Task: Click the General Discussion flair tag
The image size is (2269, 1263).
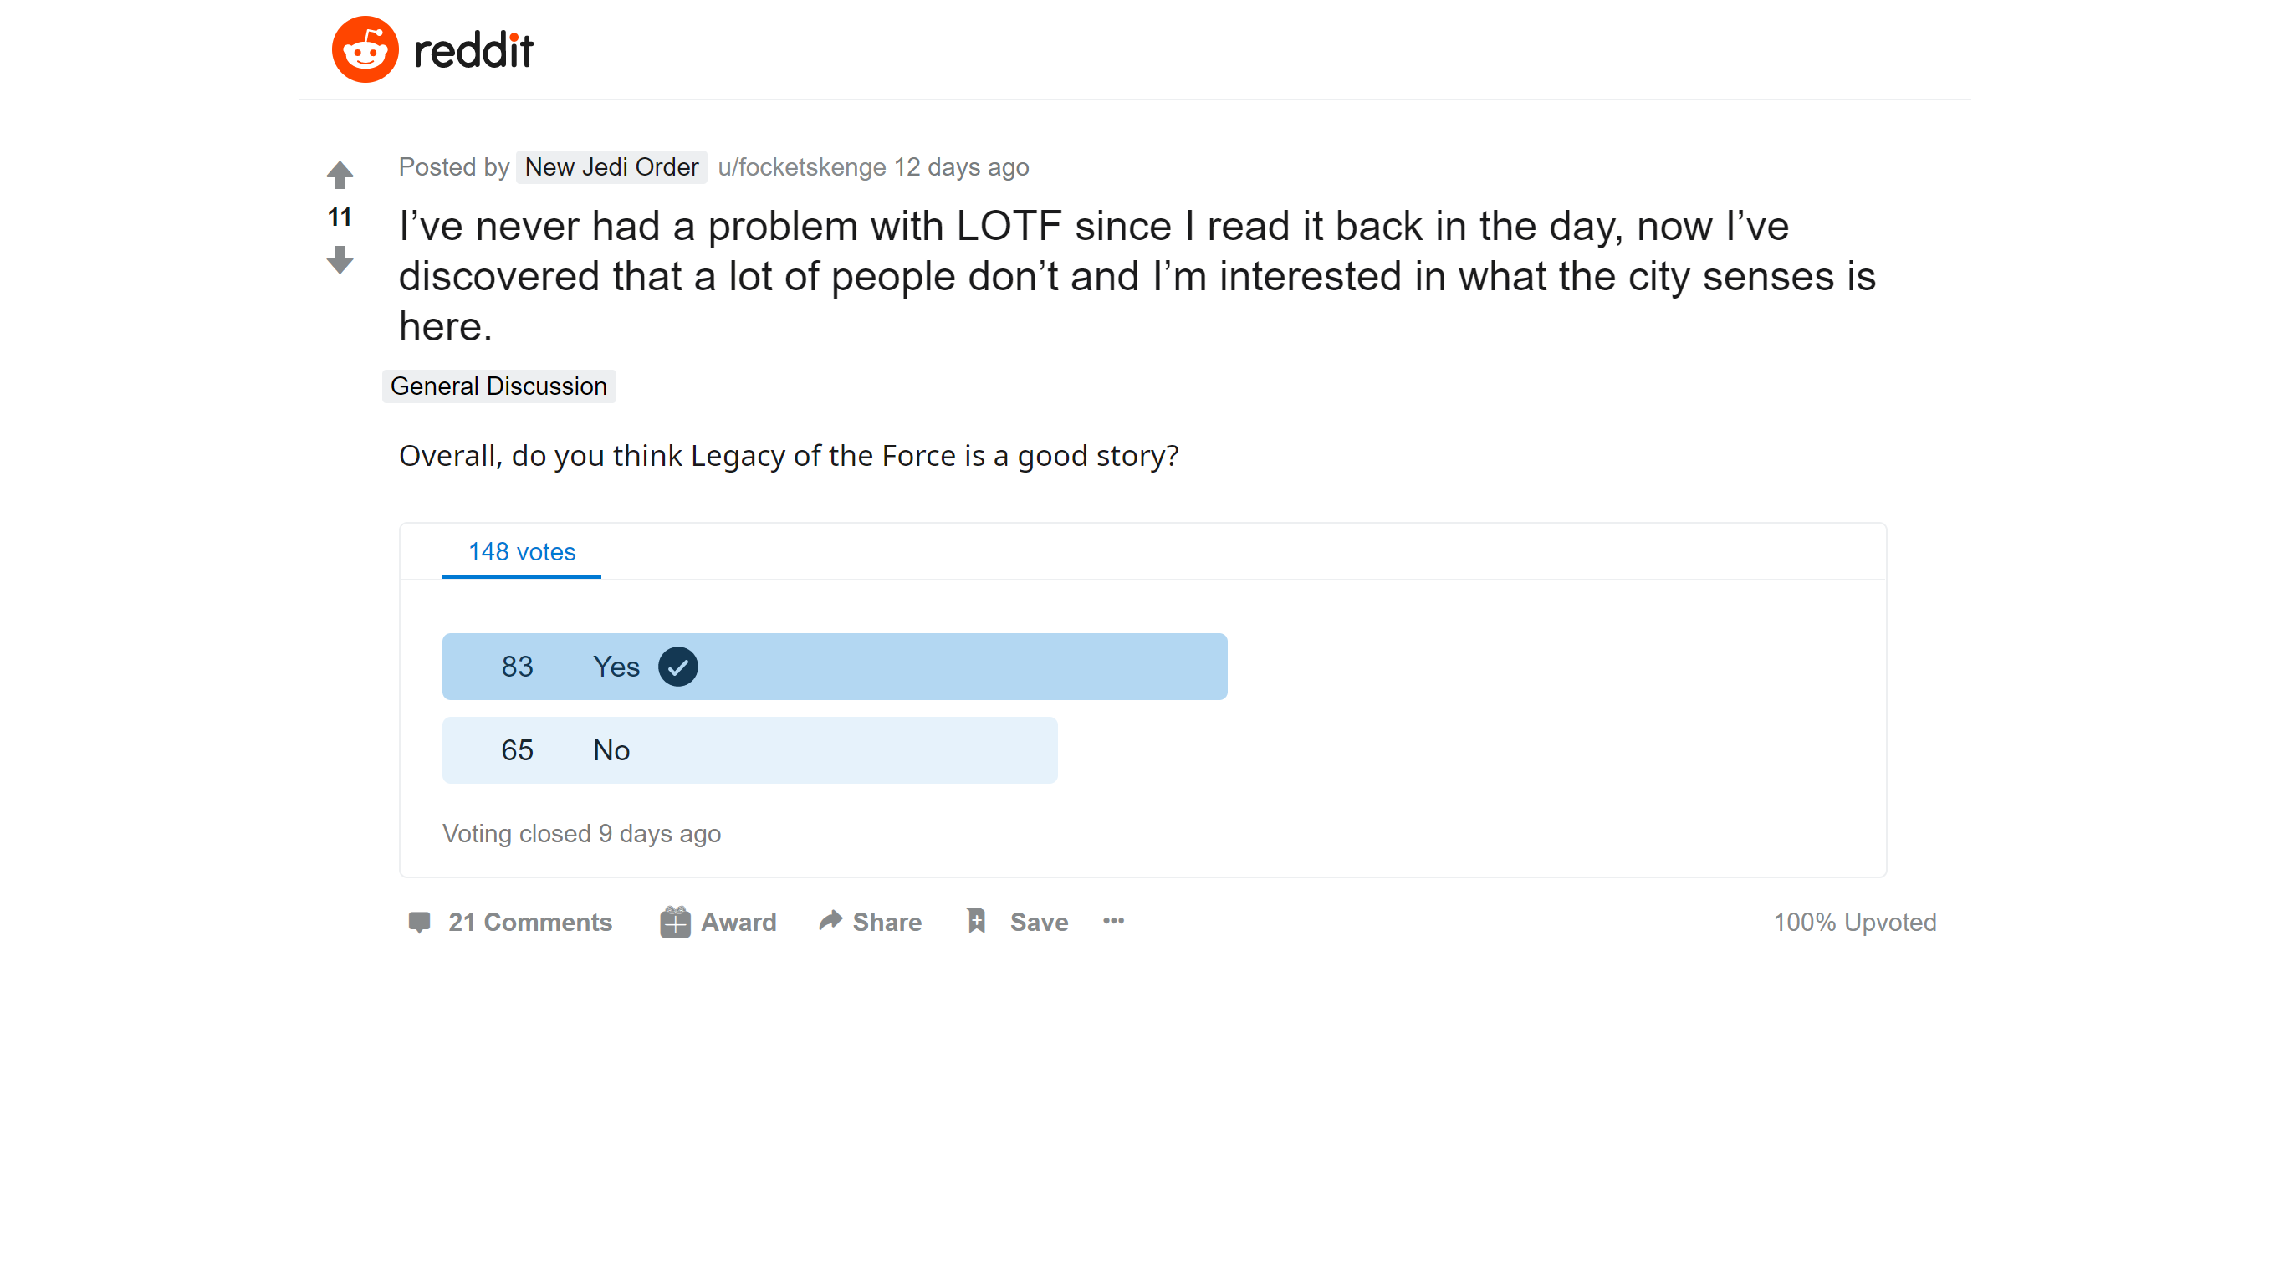Action: (498, 386)
